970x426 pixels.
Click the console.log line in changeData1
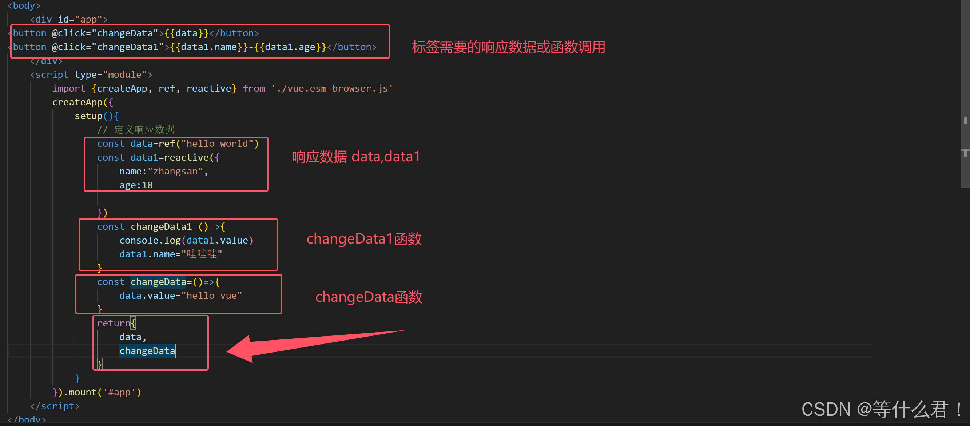[186, 241]
